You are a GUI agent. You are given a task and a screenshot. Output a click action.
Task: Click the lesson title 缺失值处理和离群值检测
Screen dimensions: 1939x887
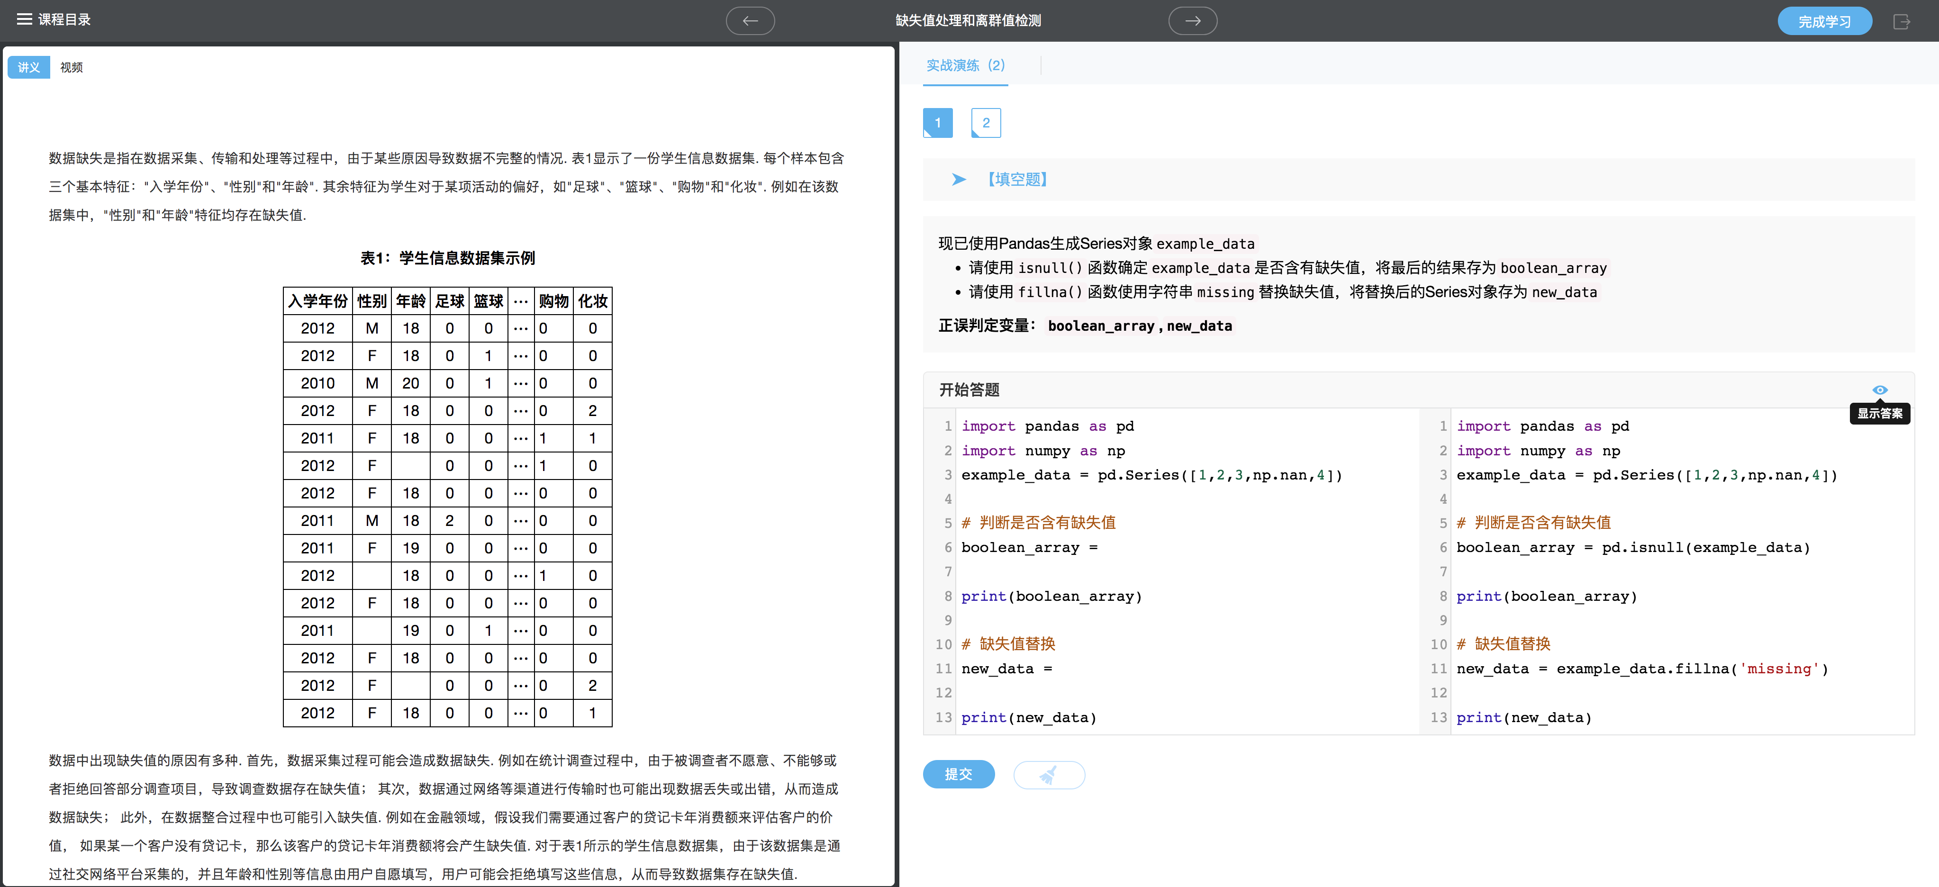(968, 20)
